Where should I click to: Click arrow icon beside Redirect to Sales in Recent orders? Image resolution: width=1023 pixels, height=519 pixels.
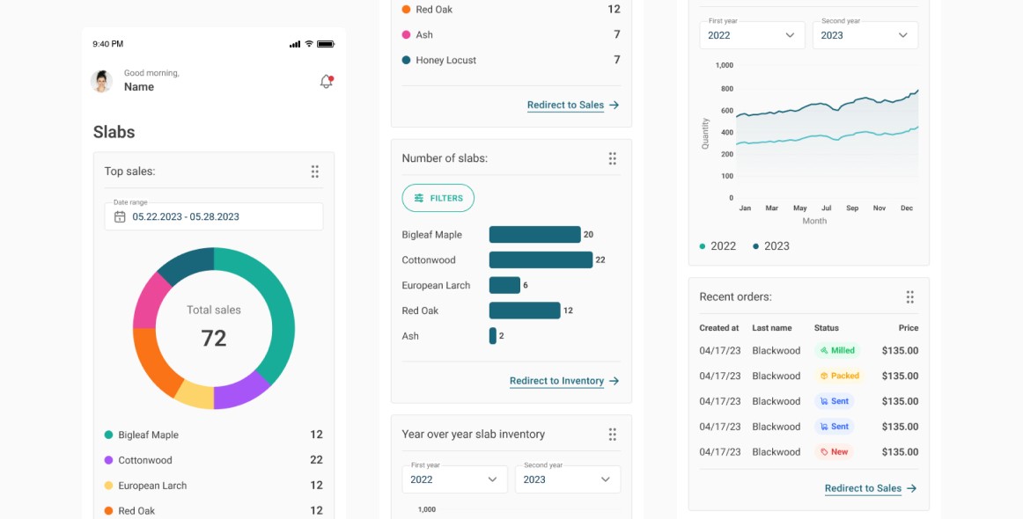pos(911,488)
